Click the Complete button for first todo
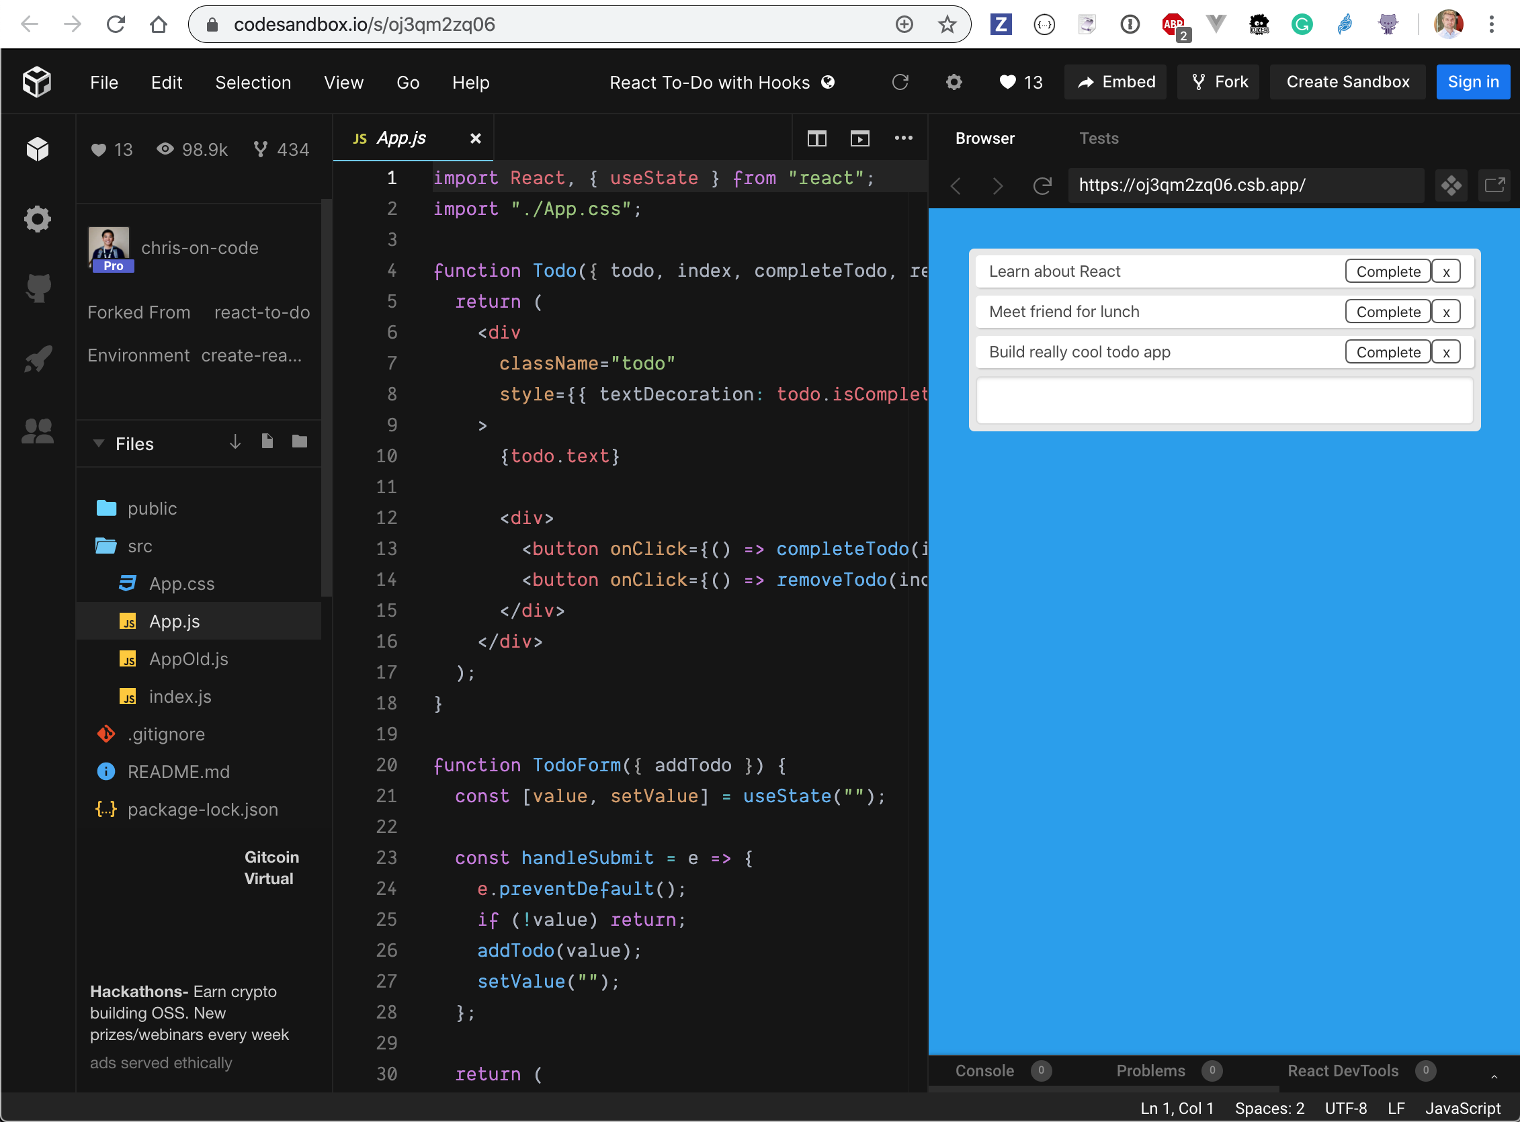 coord(1389,270)
